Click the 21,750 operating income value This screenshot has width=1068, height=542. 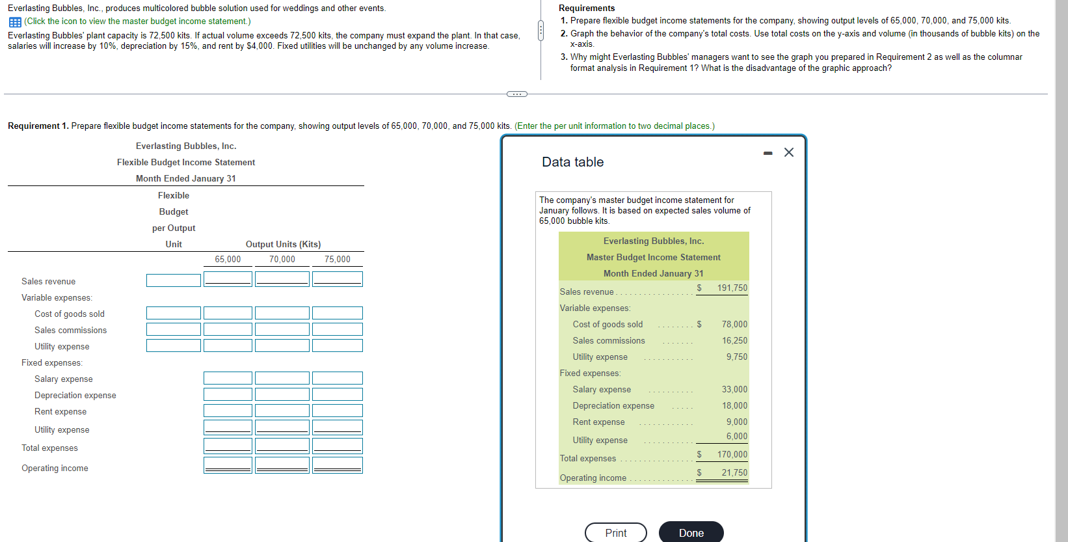pyautogui.click(x=734, y=472)
